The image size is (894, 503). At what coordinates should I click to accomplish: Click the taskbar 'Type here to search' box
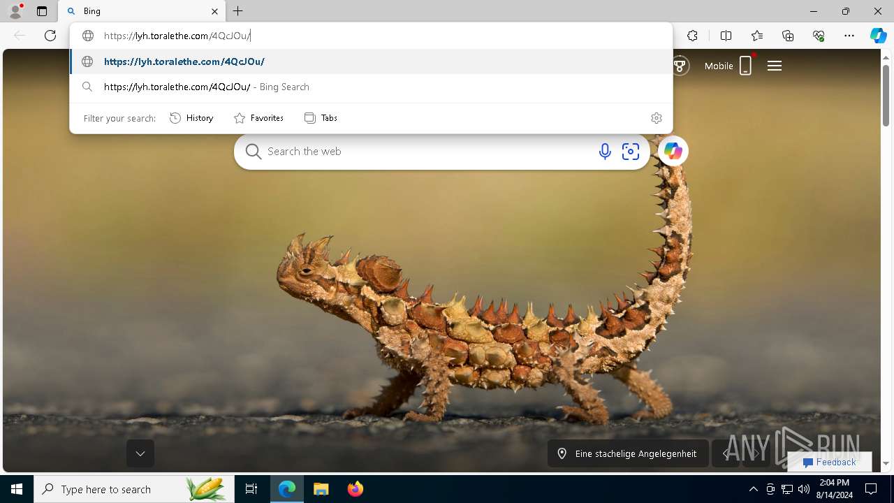(133, 489)
